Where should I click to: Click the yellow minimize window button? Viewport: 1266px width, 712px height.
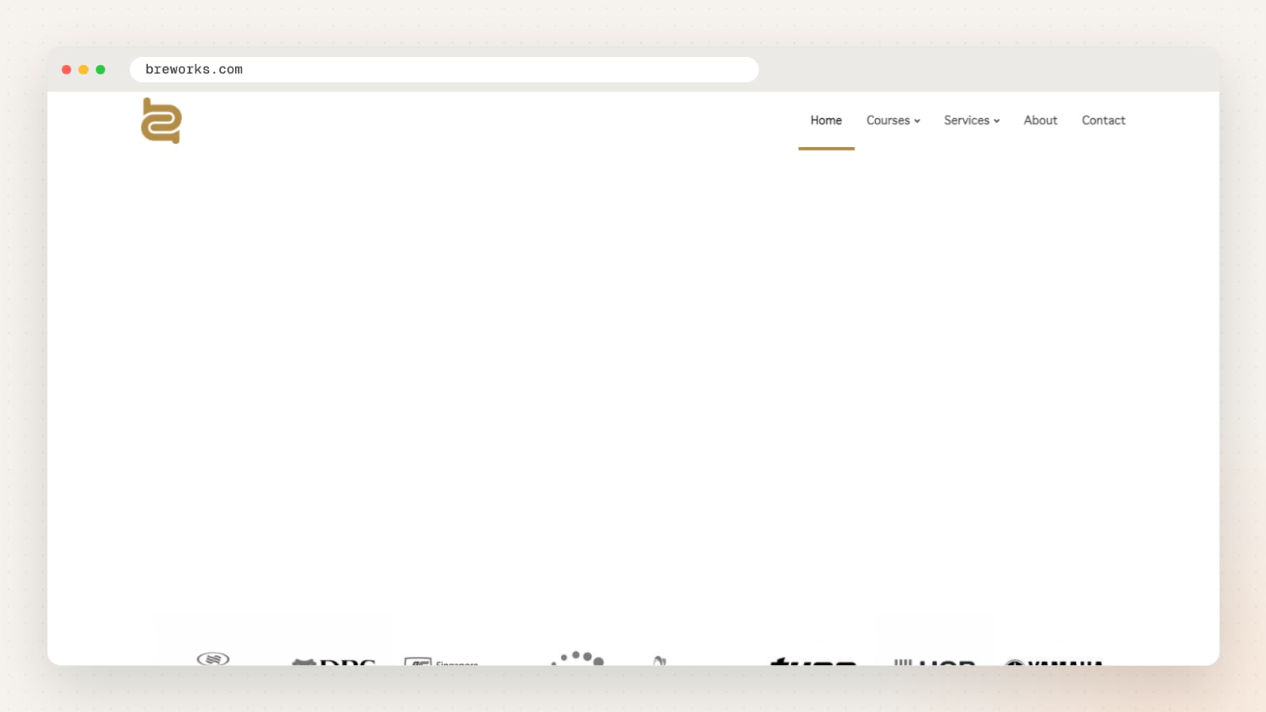tap(83, 70)
